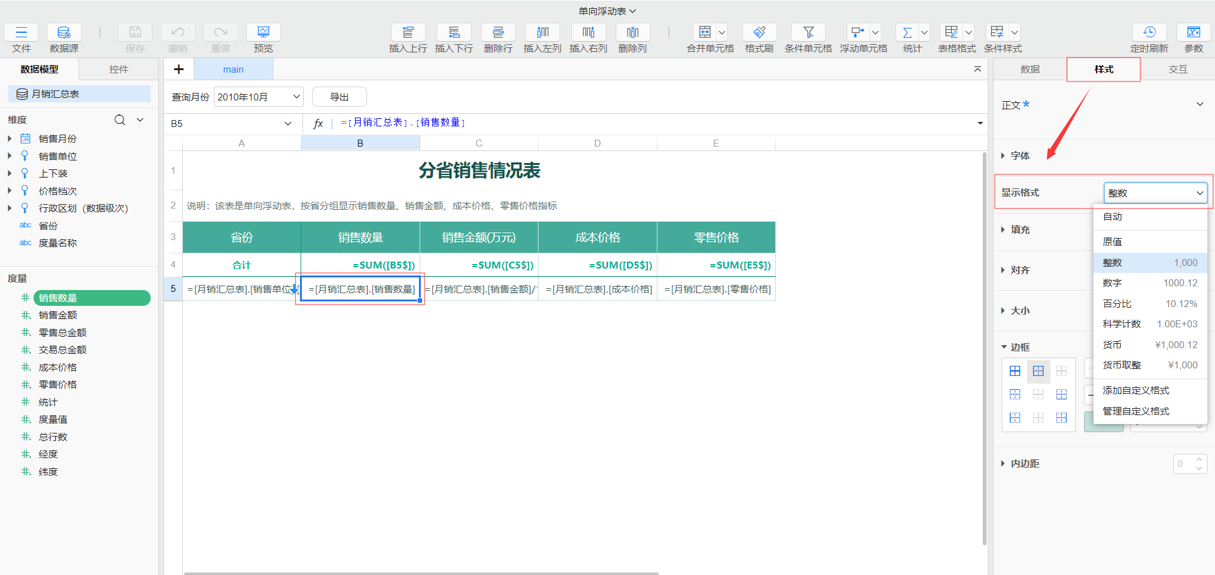Image resolution: width=1215 pixels, height=575 pixels.
Task: Open the 查询月份 month dropdown
Action: click(x=258, y=97)
